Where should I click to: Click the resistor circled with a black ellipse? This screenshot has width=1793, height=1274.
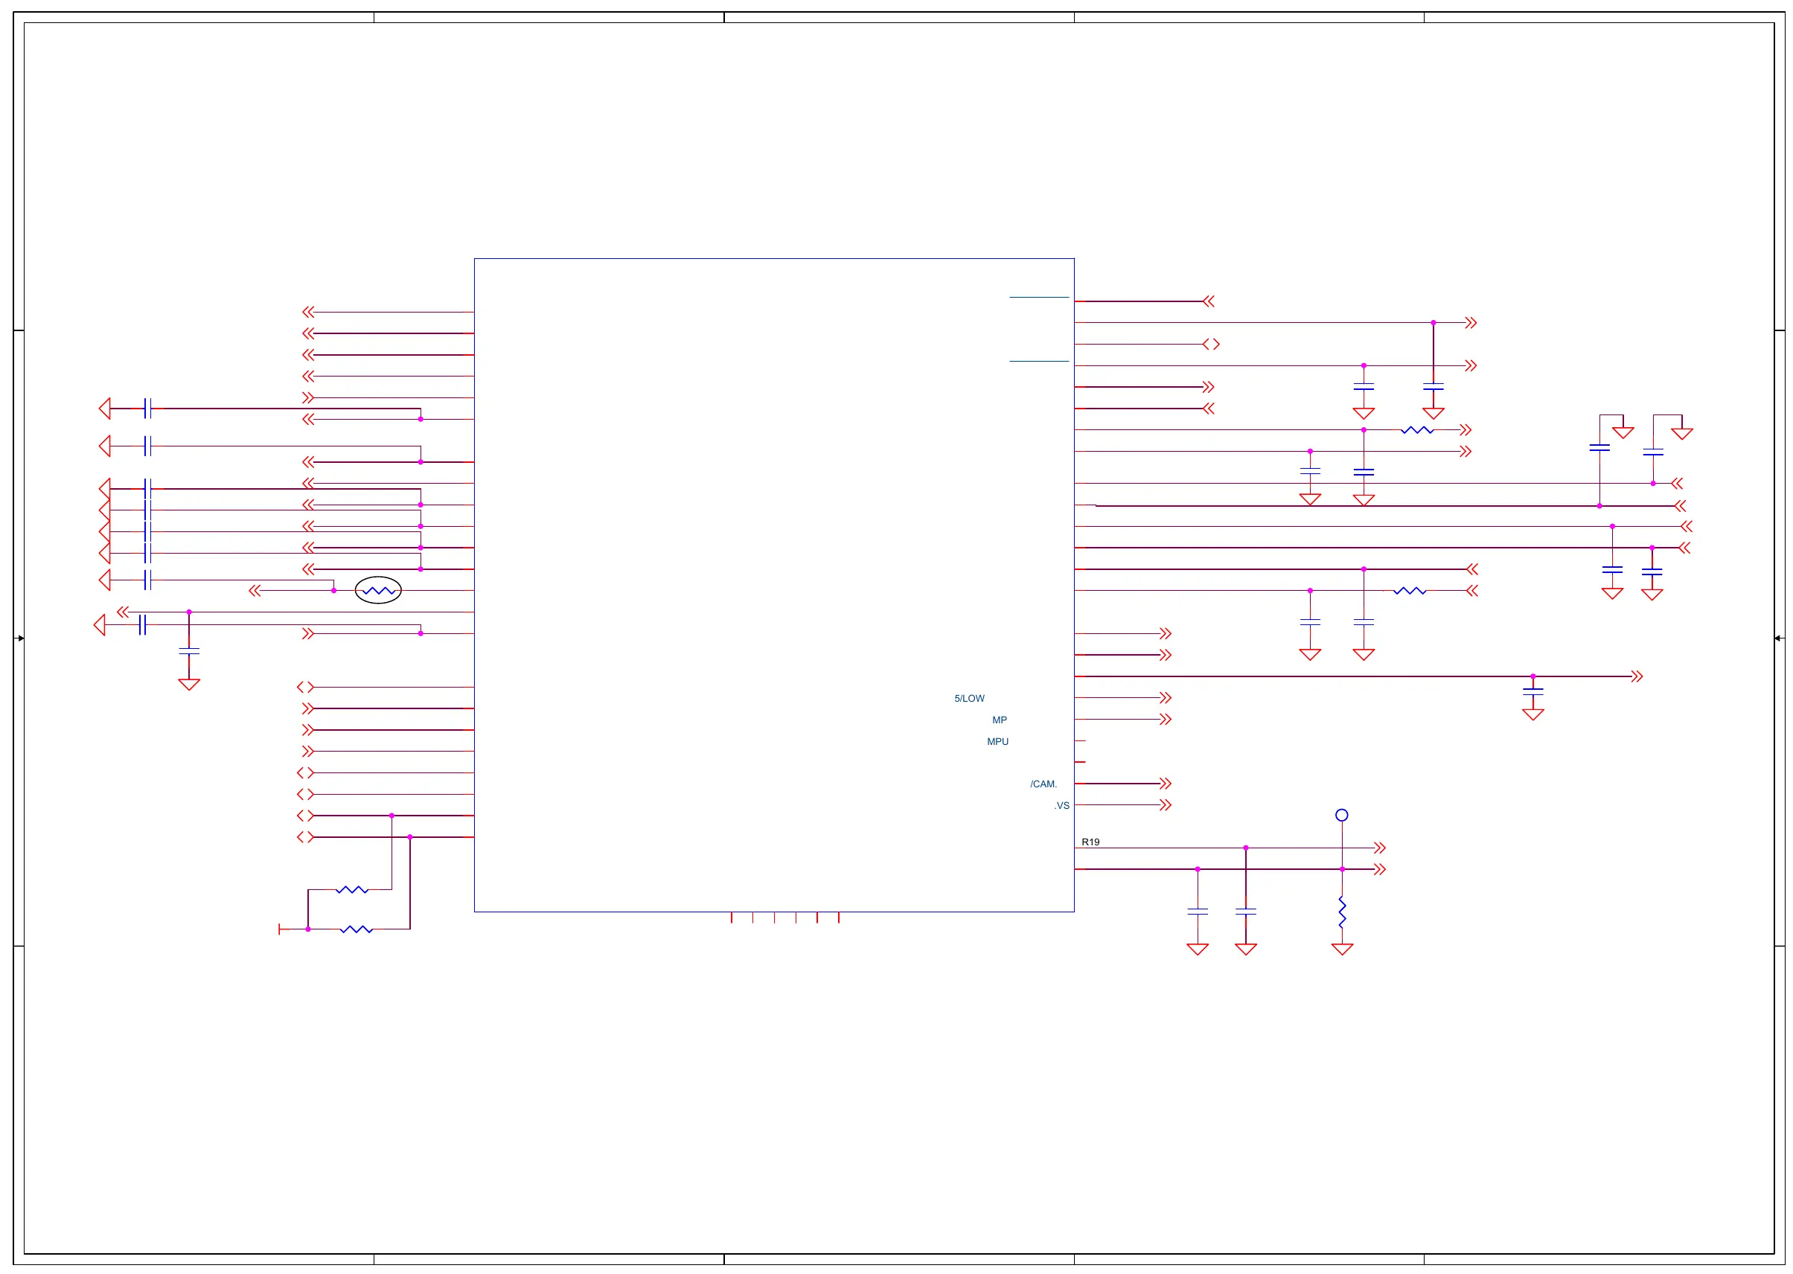coord(378,590)
